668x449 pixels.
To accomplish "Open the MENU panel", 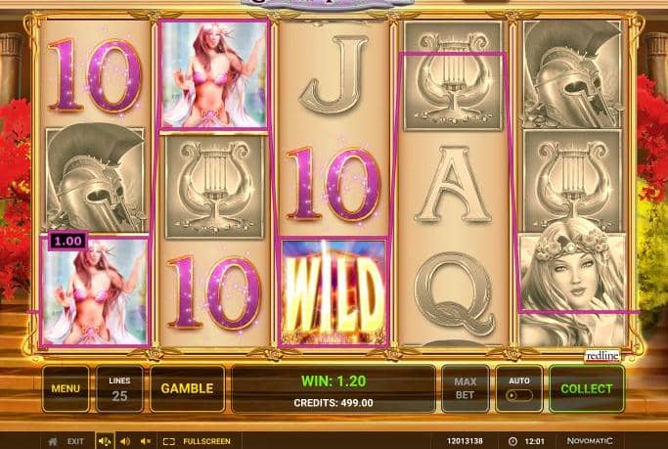I will click(66, 388).
